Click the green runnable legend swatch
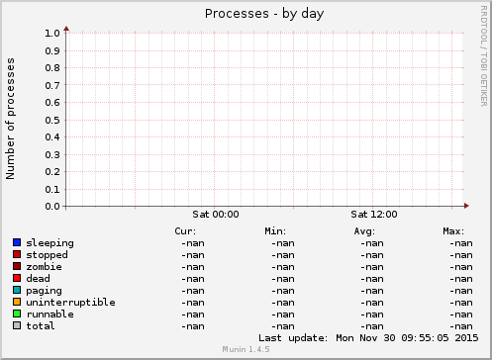 coord(17,314)
